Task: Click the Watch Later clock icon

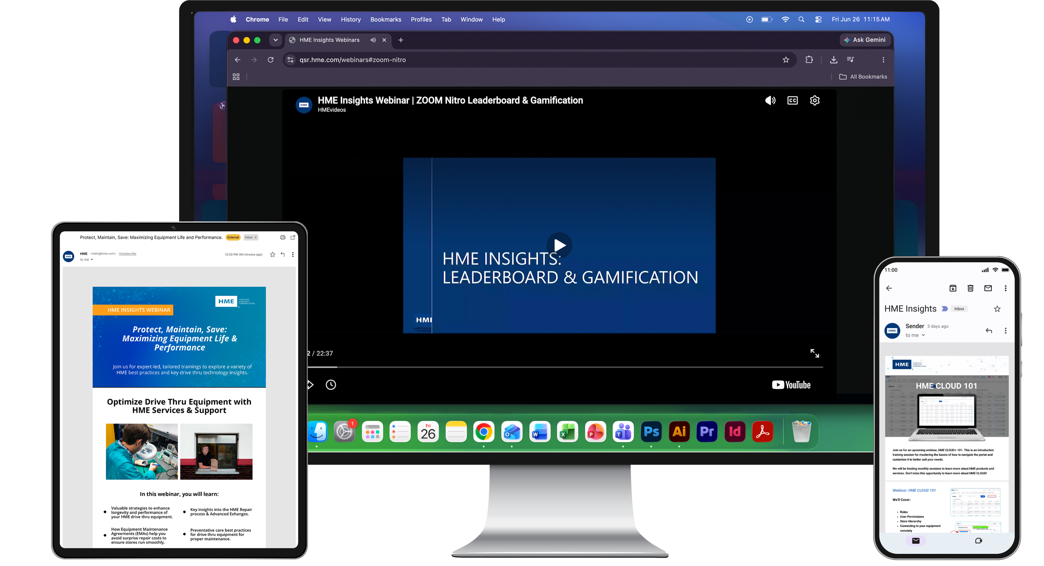Action: (331, 385)
